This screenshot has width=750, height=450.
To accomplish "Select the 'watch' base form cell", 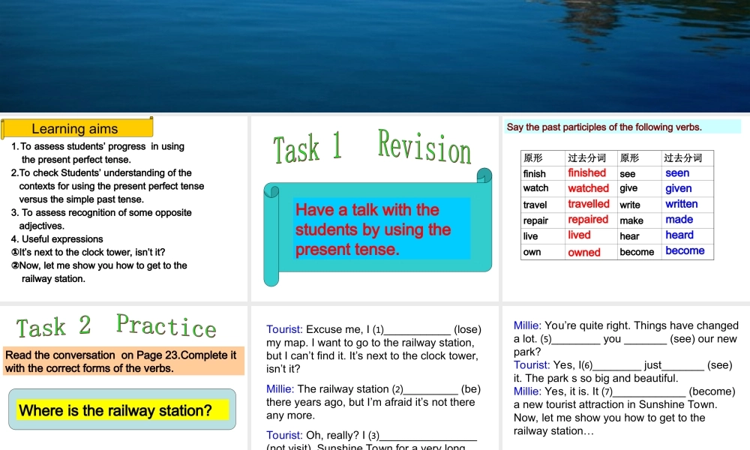I will pyautogui.click(x=543, y=188).
